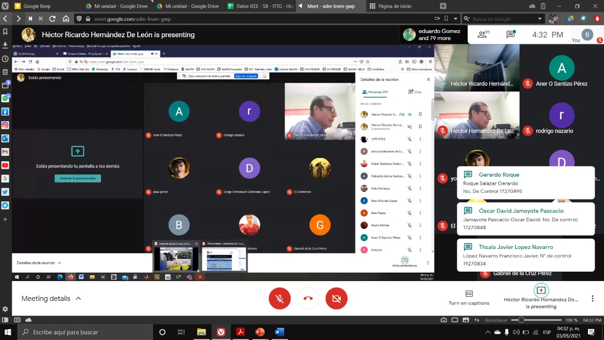The height and width of the screenshot is (340, 604).
Task: Select the Meet xdm-bven-gwp tab
Action: [332, 6]
